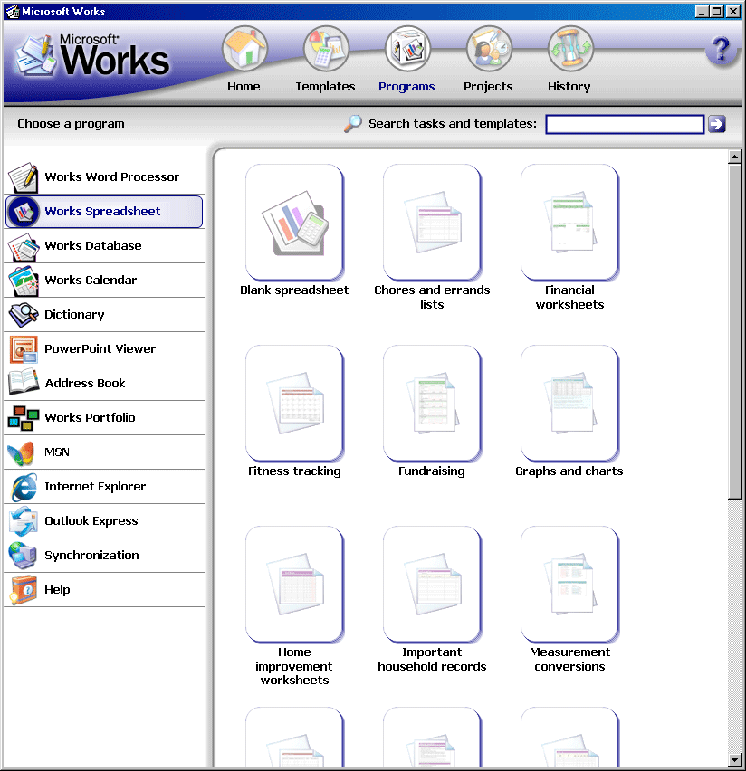Open the Chores and errands lists thumbnail
Image resolution: width=746 pixels, height=771 pixels.
coord(432,223)
